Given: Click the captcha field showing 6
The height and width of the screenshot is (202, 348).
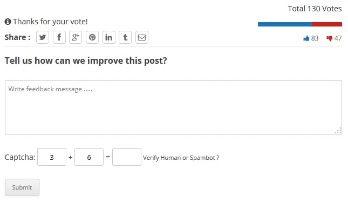Looking at the screenshot, I should [x=89, y=157].
